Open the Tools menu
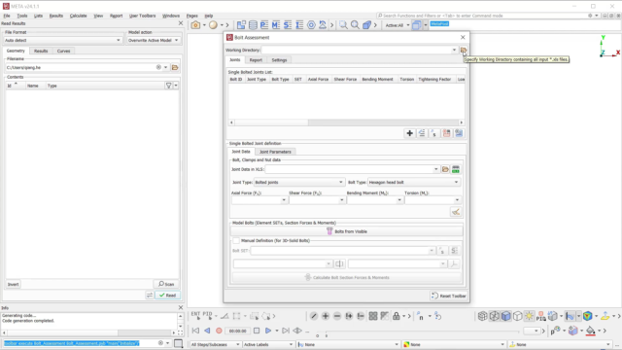Screen dimensions: 622x350 [x=22, y=16]
